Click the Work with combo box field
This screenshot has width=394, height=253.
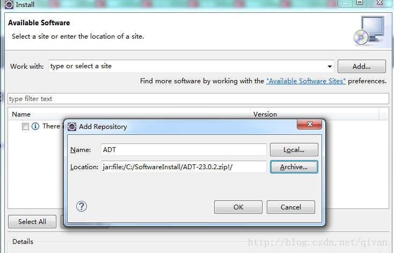191,67
